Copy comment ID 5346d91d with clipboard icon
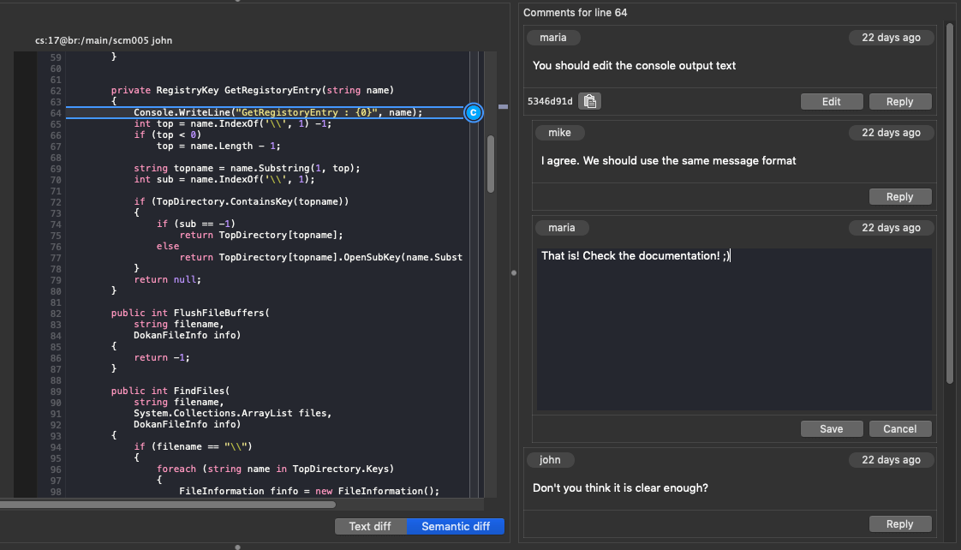This screenshot has width=961, height=550. point(589,101)
